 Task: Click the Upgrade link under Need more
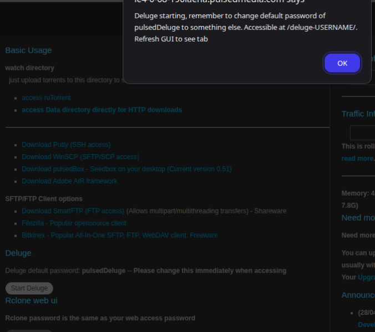click(x=366, y=277)
